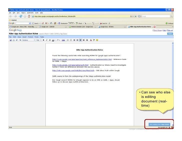Open Google Toolbar Settings dropdown
Viewport: 182px width, 141px height.
pyautogui.click(x=169, y=23)
